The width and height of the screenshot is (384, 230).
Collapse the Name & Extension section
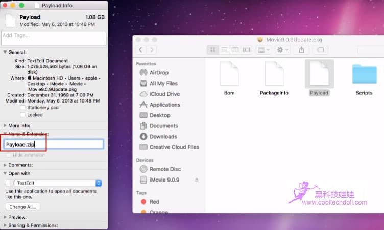(x=5, y=134)
